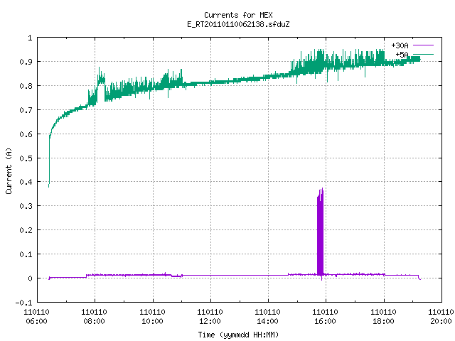The height and width of the screenshot is (341, 455).
Task: Click x-axis tick label 110110 16:00
Action: coord(326,317)
